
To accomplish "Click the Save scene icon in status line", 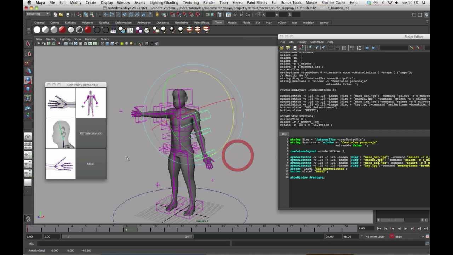I will (x=68, y=15).
